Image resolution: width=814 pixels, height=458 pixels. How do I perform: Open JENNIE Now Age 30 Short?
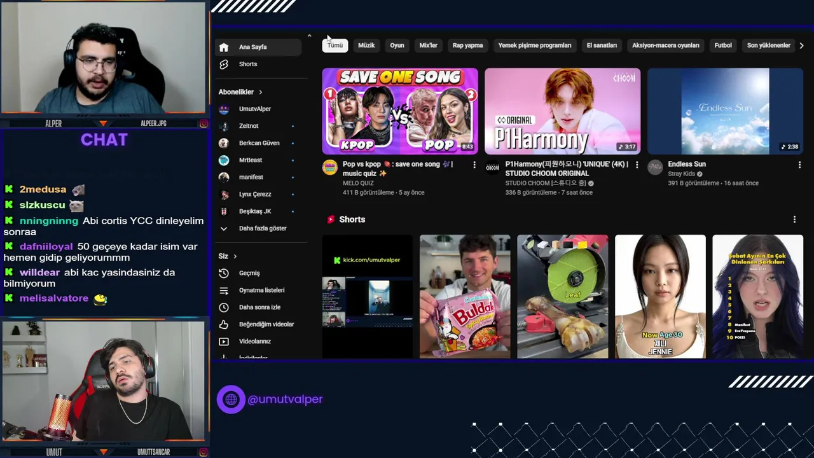click(660, 296)
